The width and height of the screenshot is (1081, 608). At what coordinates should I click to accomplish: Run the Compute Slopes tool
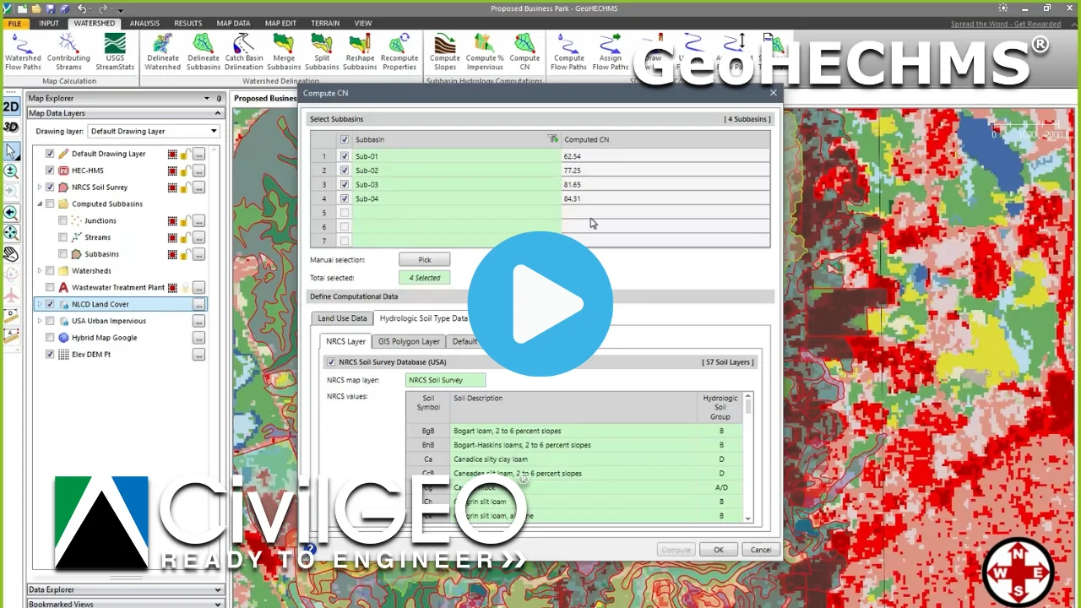[444, 49]
